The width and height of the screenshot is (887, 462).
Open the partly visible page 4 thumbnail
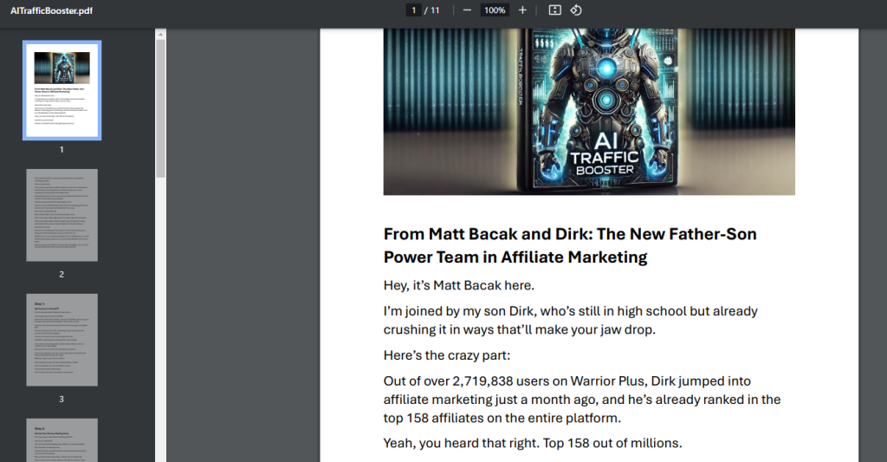(x=62, y=440)
